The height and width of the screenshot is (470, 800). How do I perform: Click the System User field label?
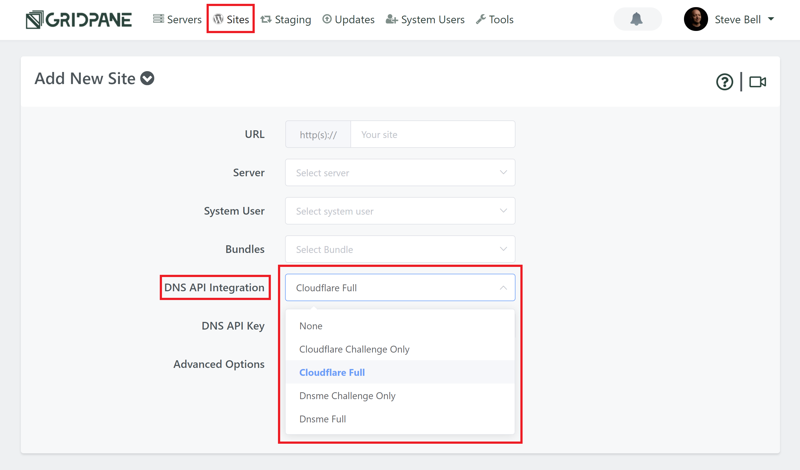234,211
